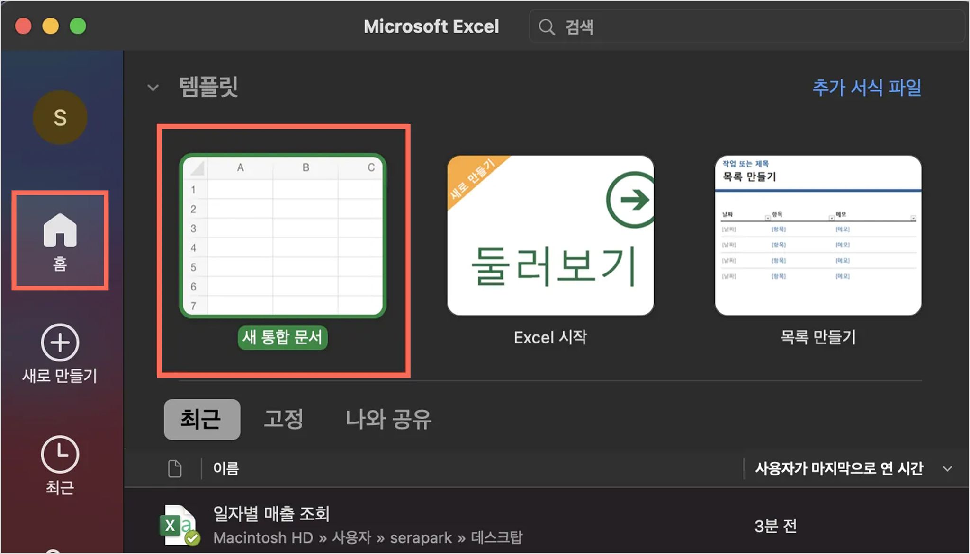Screen dimensions: 970x554
Task: Open the 추가 서식 파일 link
Action: 867,88
